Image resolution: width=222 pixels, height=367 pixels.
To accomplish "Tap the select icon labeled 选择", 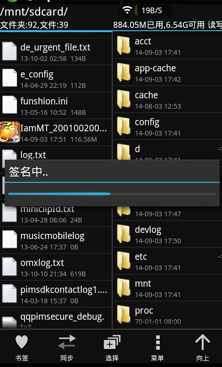I will 112,342.
